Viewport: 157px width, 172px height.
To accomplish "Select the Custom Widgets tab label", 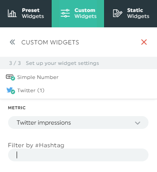I will (x=85, y=13).
